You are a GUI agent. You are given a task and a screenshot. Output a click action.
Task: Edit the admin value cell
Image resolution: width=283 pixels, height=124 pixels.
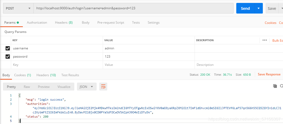coord(149,48)
